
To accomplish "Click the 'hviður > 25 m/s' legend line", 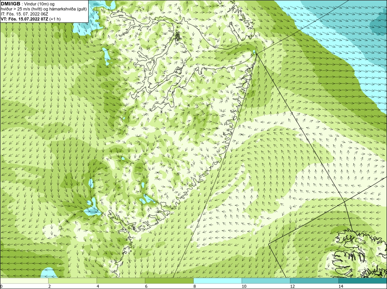I will pos(44,9).
